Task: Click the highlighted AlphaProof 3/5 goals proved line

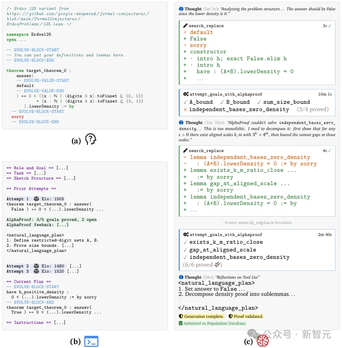Action: pos(52,220)
